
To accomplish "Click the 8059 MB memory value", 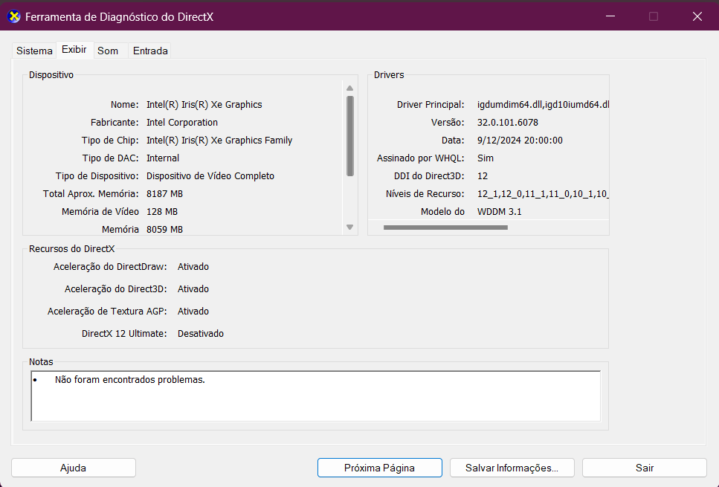I will click(x=164, y=229).
